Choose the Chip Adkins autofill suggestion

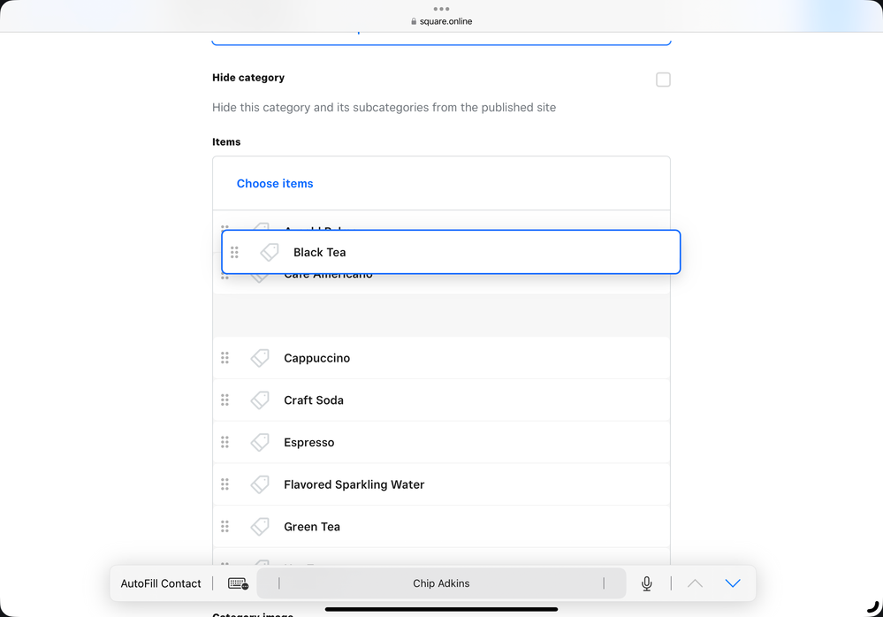coord(441,583)
